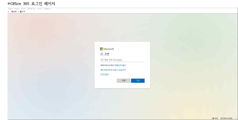The height and width of the screenshot is (120, 238).
Task: Expand the 변환 dropdown arrow
Action: point(18,12)
